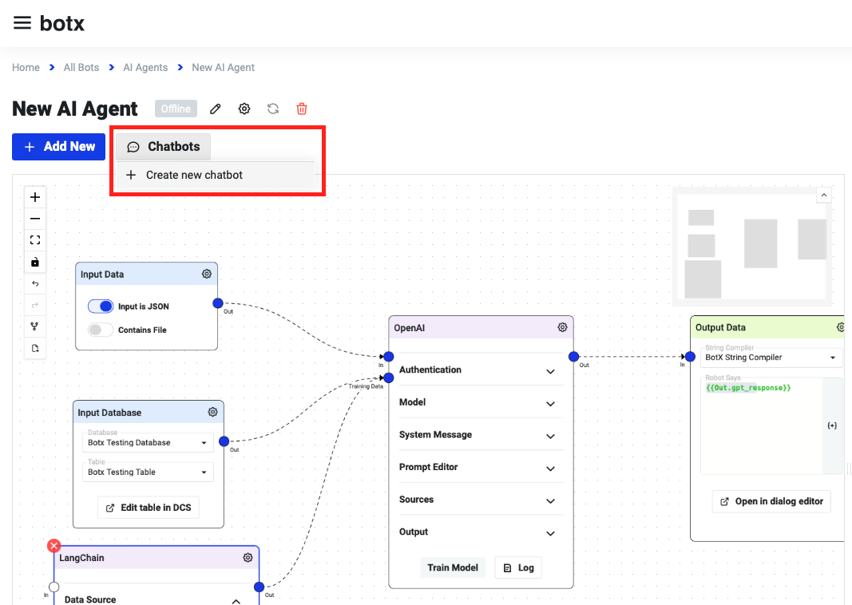Click the Add New button
The width and height of the screenshot is (852, 605).
point(58,147)
